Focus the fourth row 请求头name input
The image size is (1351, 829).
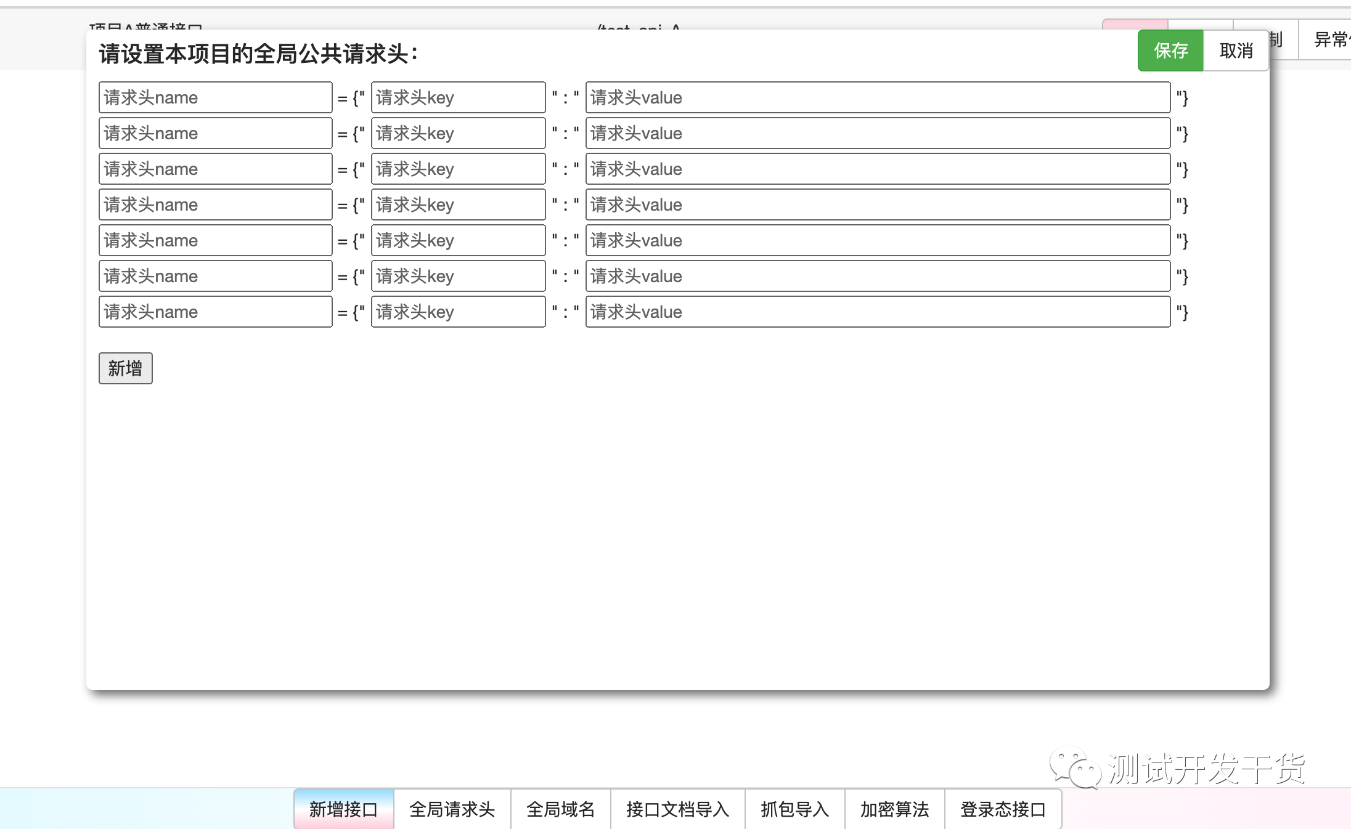216,204
